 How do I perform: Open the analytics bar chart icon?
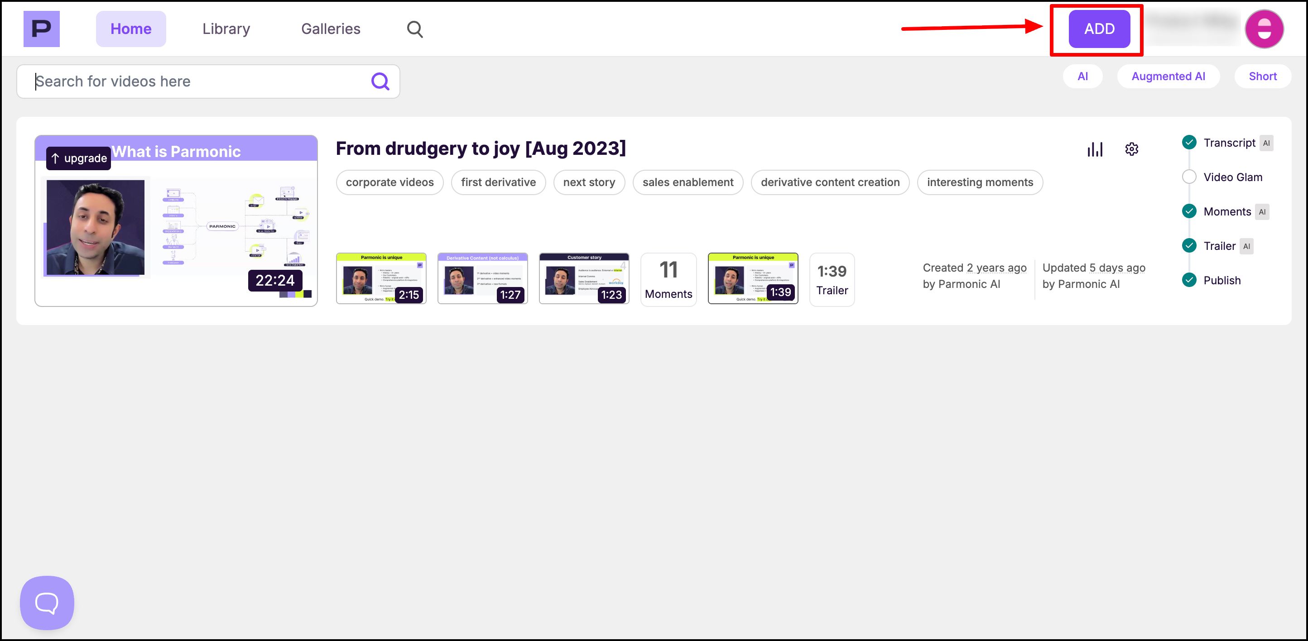[x=1095, y=149]
